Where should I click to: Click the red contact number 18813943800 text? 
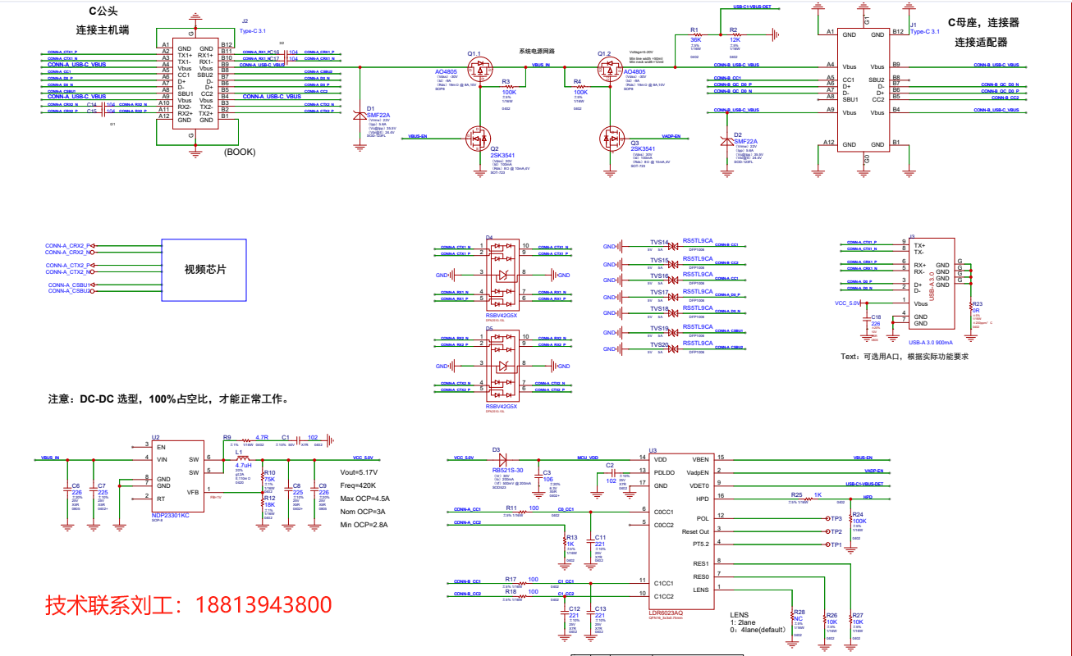(x=264, y=605)
